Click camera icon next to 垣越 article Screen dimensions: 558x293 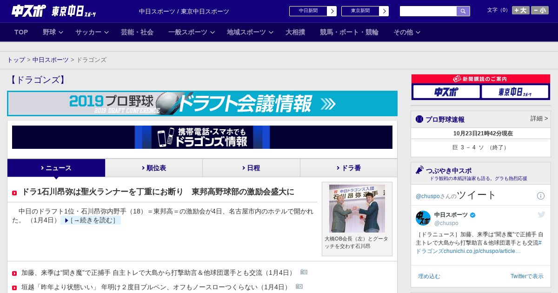pos(299,286)
